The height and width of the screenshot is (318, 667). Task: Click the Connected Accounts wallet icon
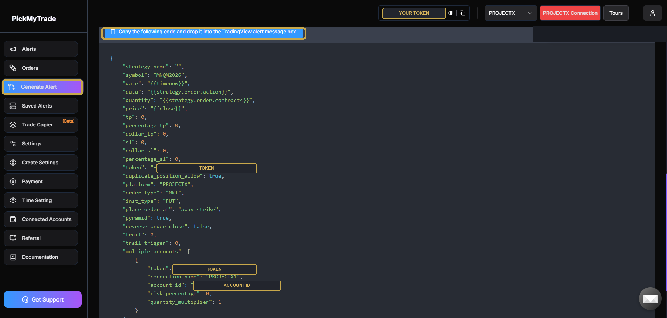pyautogui.click(x=13, y=219)
